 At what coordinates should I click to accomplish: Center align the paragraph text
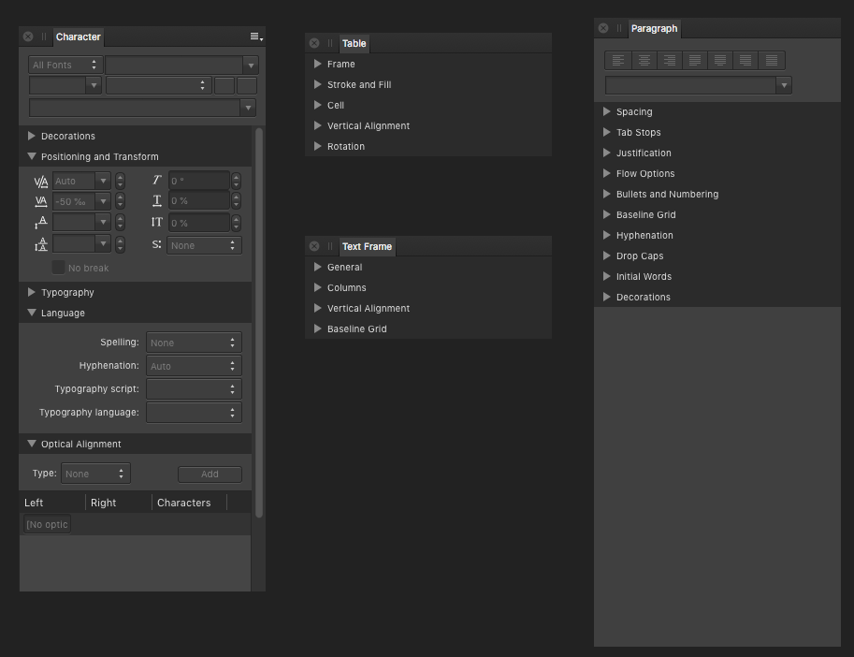click(x=643, y=59)
